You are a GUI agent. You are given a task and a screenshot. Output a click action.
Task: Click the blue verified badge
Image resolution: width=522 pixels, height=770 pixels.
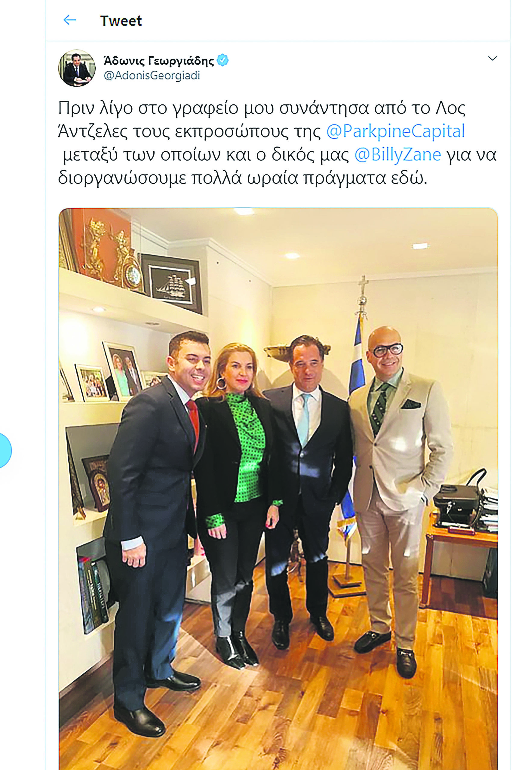pos(223,60)
